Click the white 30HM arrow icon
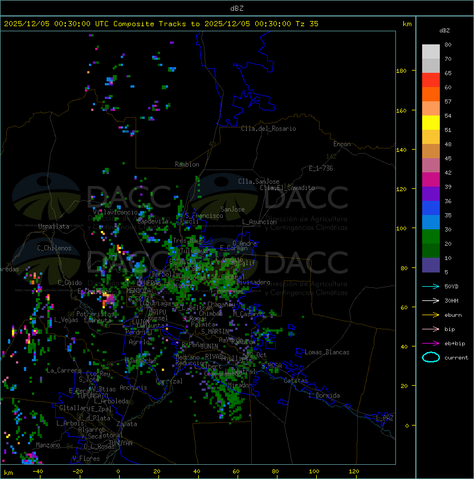Viewport: 474px width, 479px height. click(x=431, y=300)
